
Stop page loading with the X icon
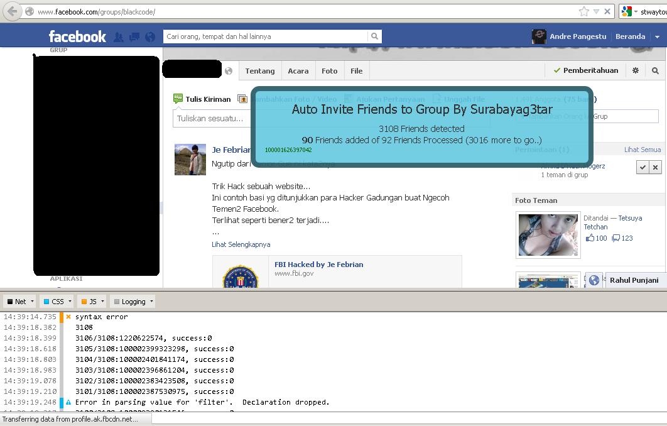coord(607,11)
